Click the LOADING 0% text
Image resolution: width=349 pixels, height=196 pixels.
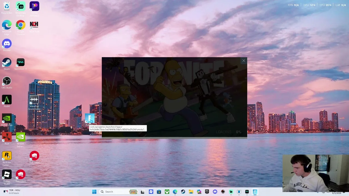click(x=228, y=132)
